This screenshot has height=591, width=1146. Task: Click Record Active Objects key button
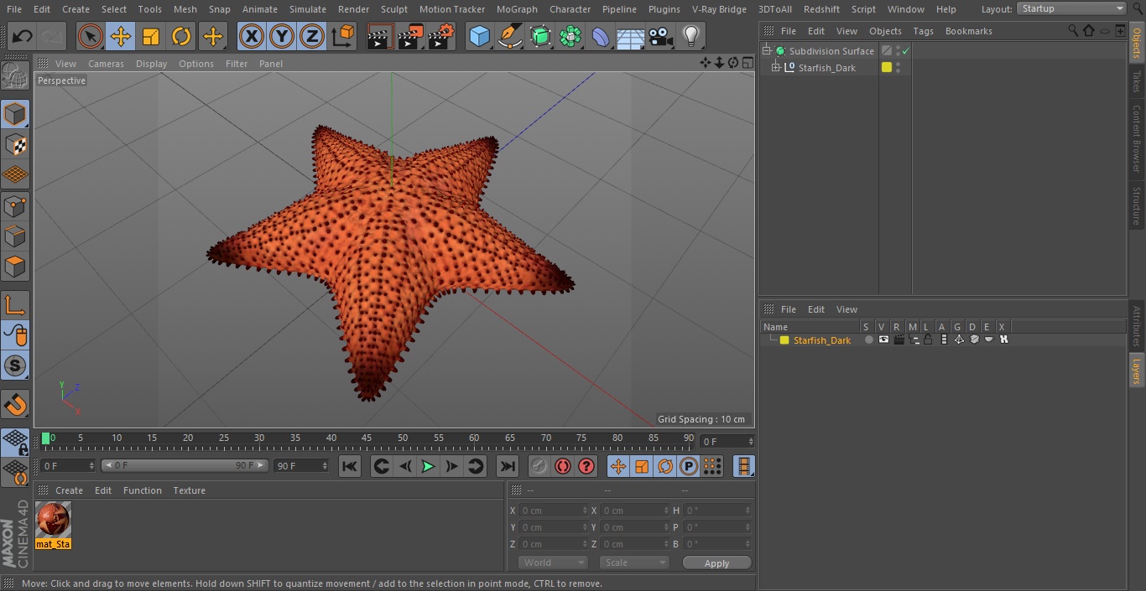pos(539,466)
